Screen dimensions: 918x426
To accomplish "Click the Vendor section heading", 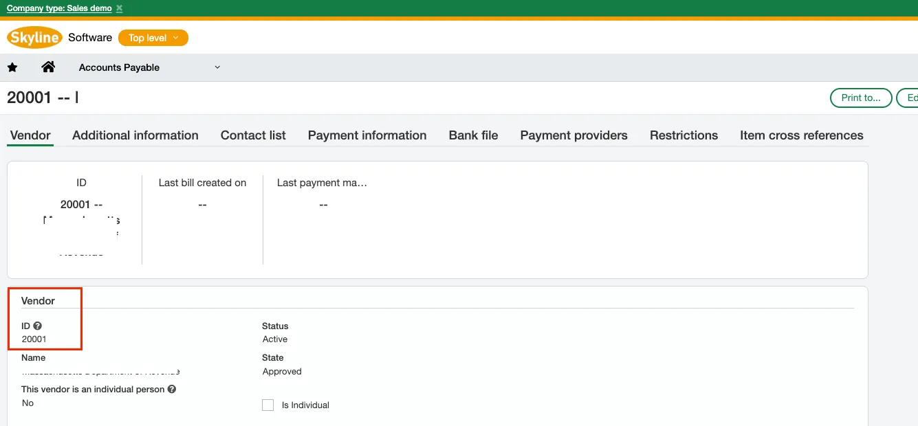I will click(38, 301).
